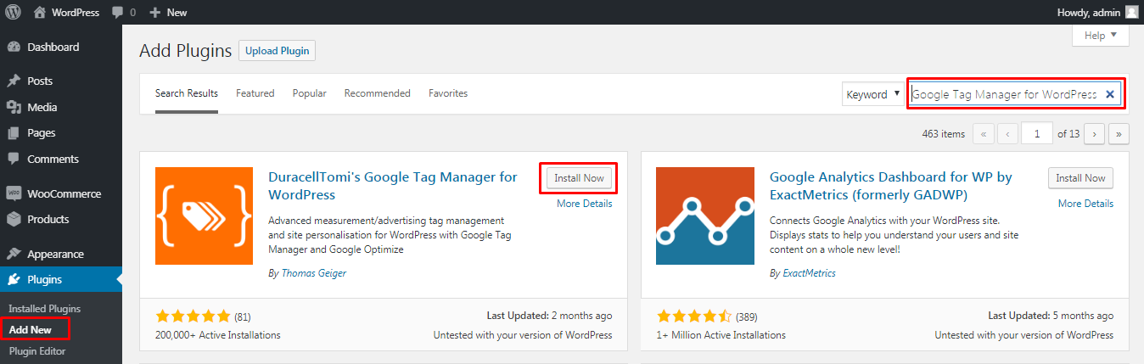Switch to Search Results tab

[187, 93]
